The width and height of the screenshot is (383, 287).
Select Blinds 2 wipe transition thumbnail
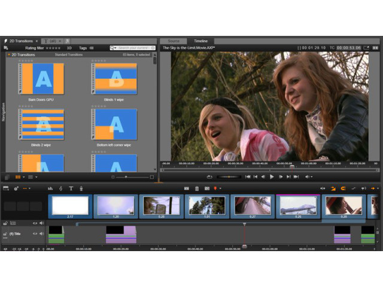pos(41,124)
